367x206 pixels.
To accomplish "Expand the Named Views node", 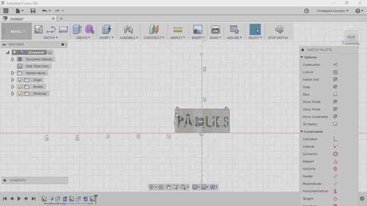I will point(13,73).
